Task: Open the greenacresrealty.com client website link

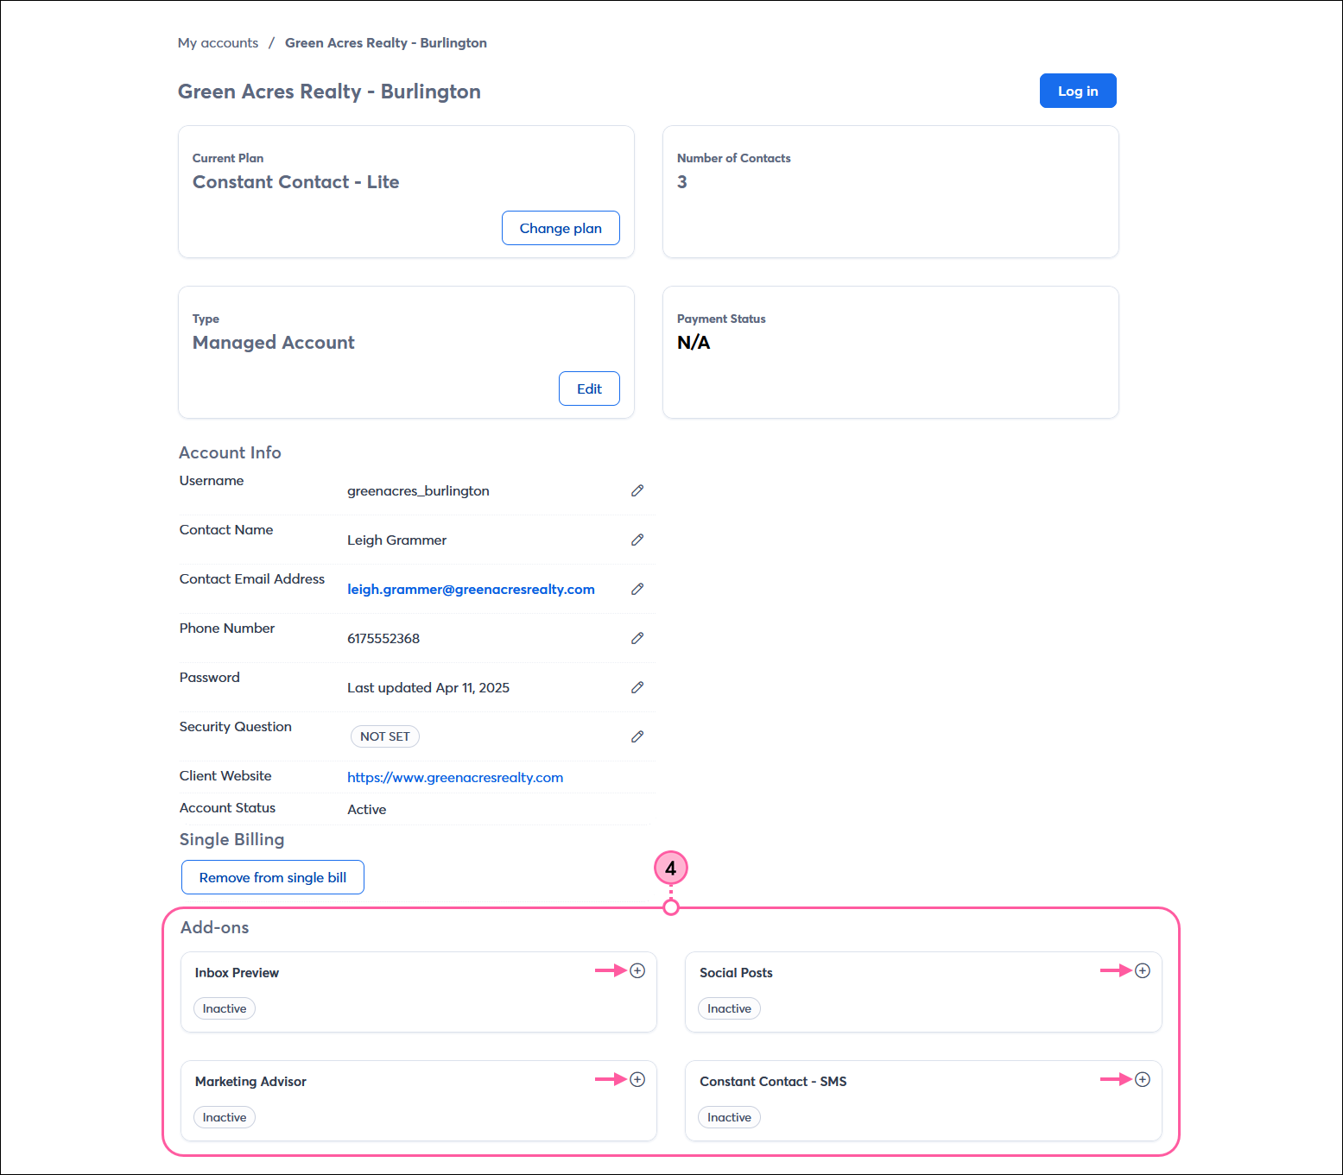Action: pyautogui.click(x=455, y=777)
